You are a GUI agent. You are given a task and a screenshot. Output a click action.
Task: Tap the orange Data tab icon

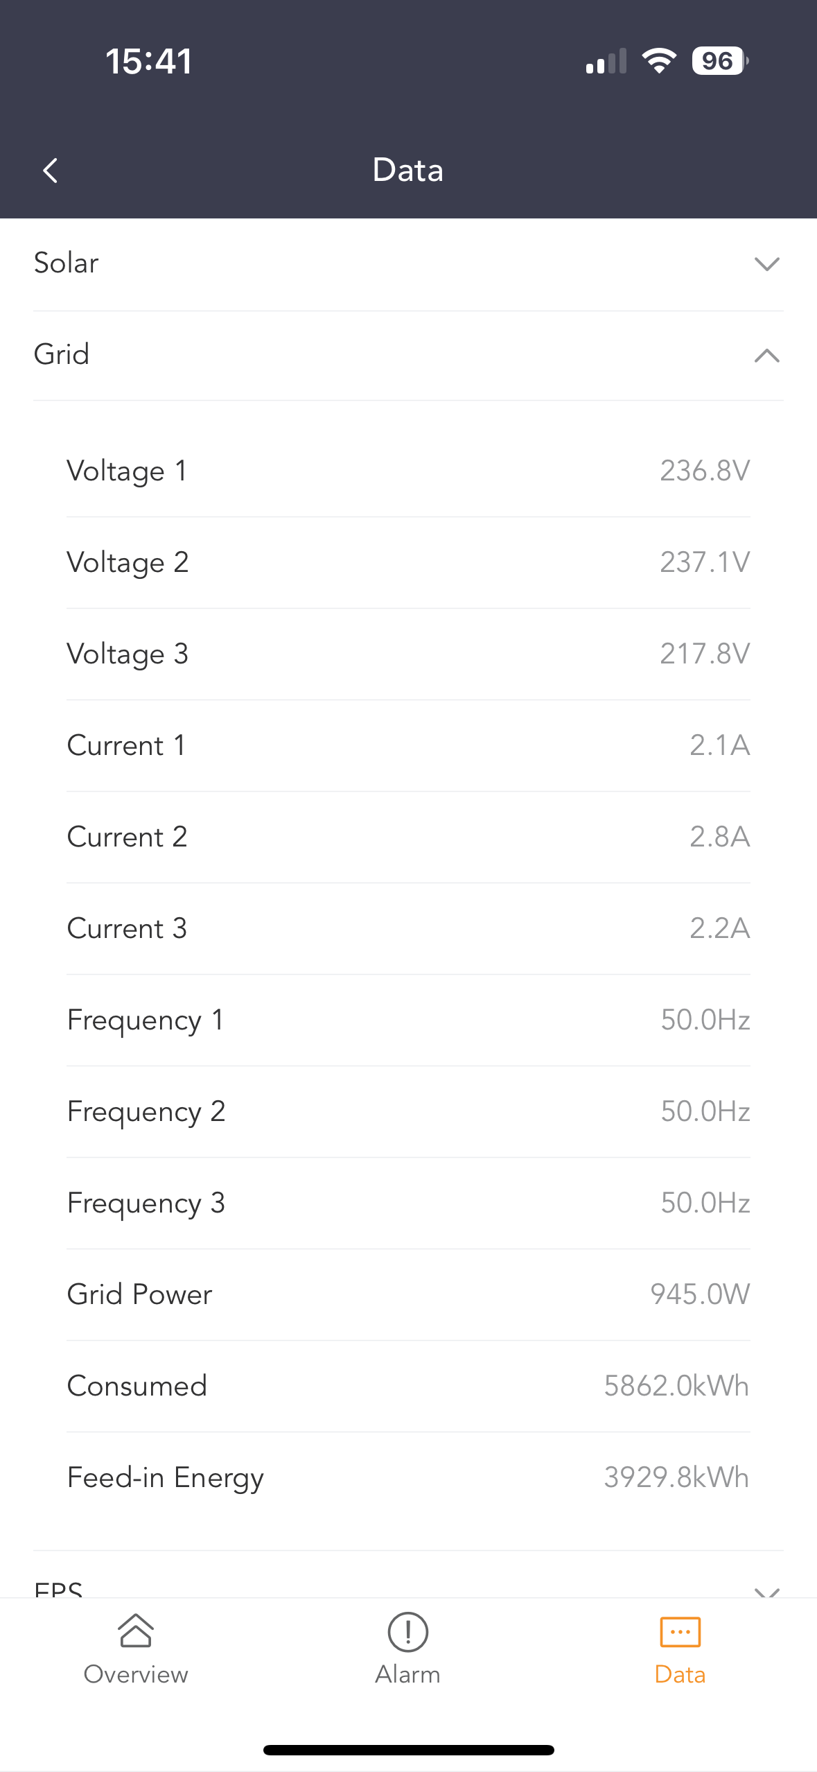680,1631
